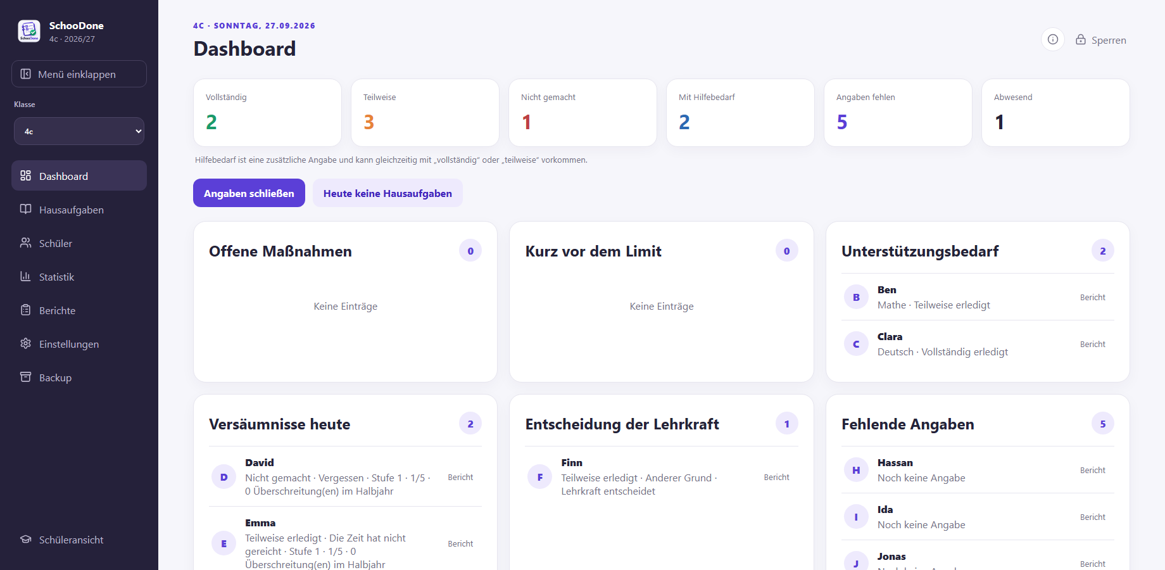Image resolution: width=1165 pixels, height=570 pixels.
Task: Click the Teilweise summary card
Action: [425, 113]
